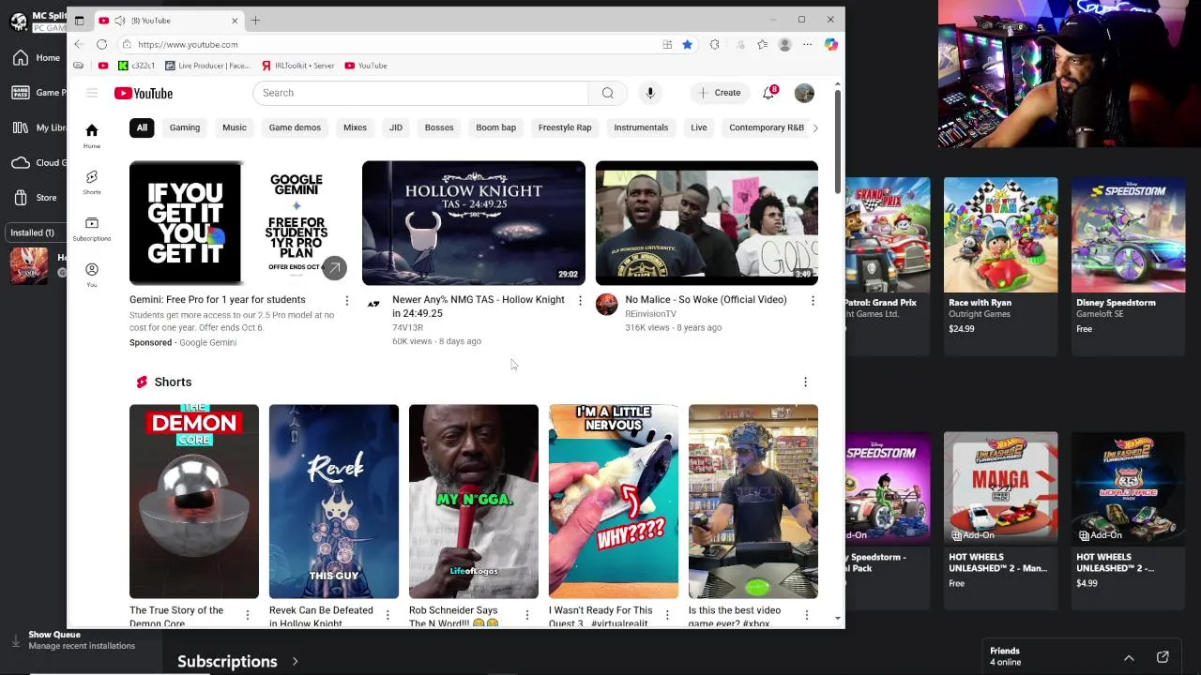
Task: Click the YouTube logo in the header
Action: click(x=144, y=93)
